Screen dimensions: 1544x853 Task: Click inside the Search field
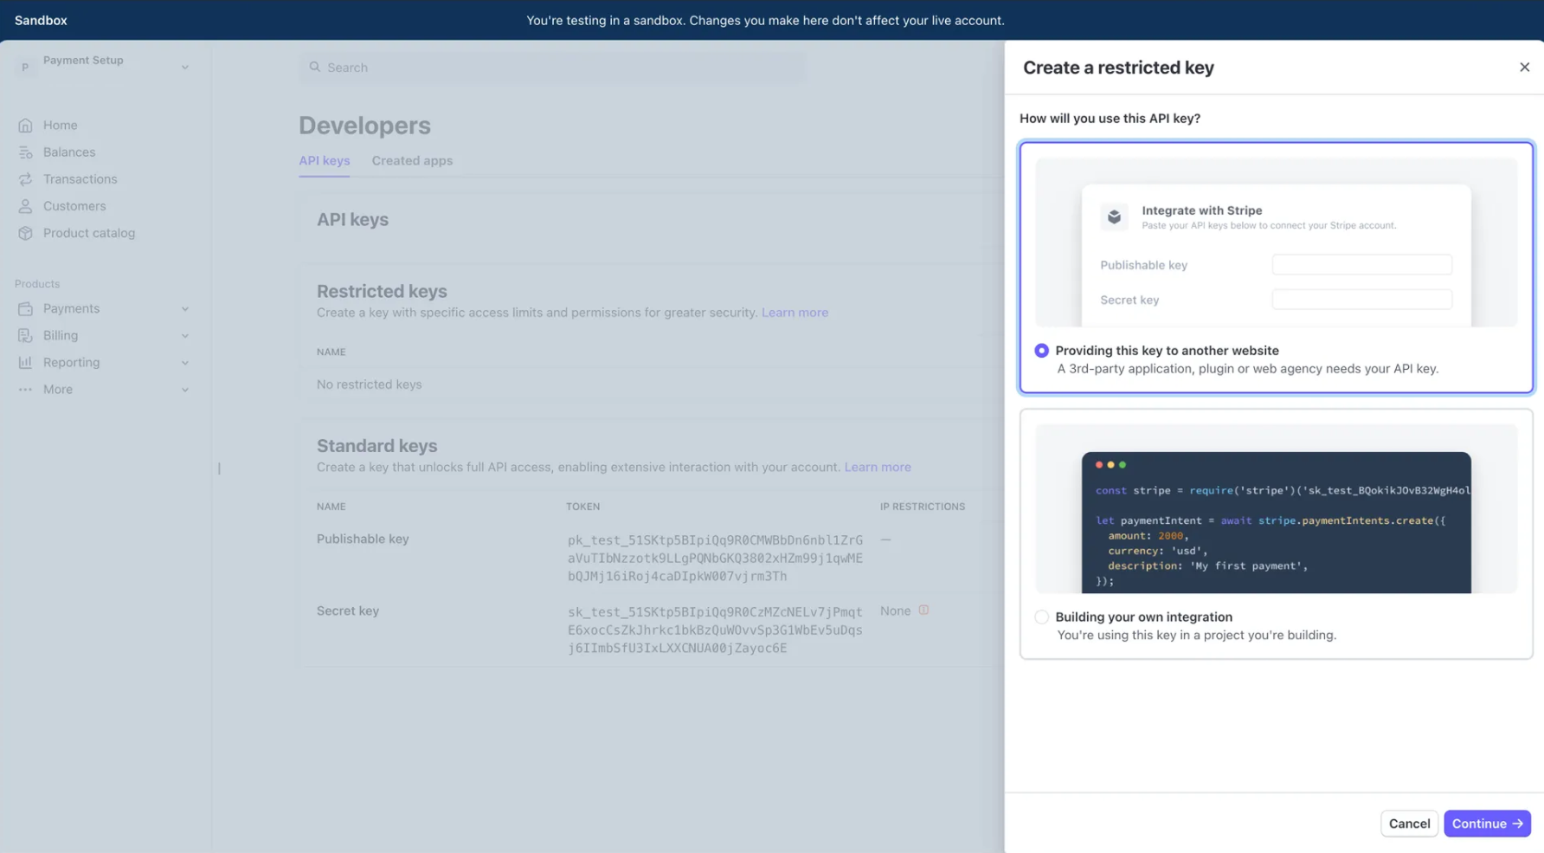tap(554, 67)
